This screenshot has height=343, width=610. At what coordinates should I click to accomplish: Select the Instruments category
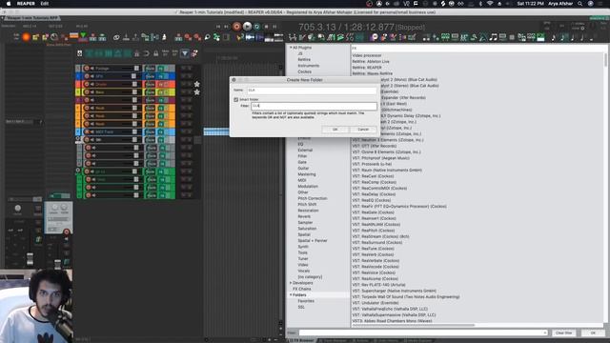(308, 66)
